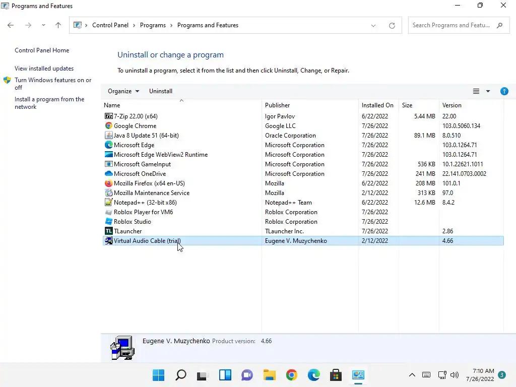Select Notepad++ (32-bit x86) row
The image size is (516, 387).
coord(303,203)
